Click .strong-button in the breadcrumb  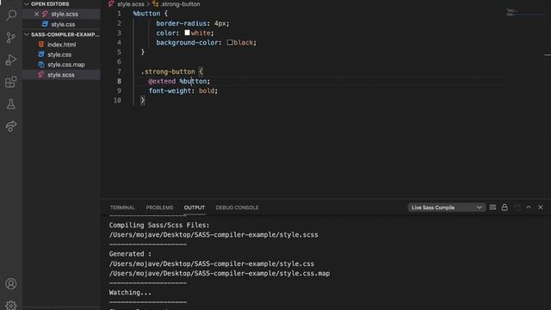(x=180, y=4)
